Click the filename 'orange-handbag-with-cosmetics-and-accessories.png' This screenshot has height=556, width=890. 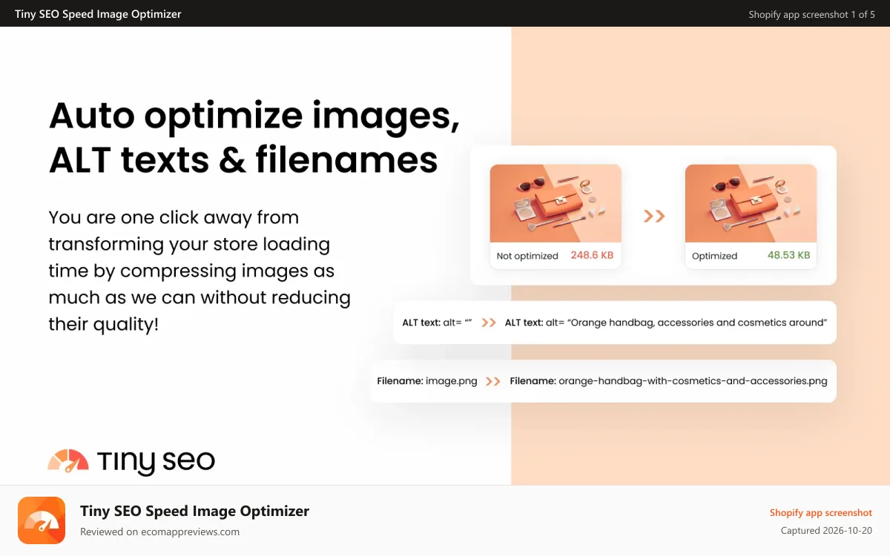pos(693,381)
